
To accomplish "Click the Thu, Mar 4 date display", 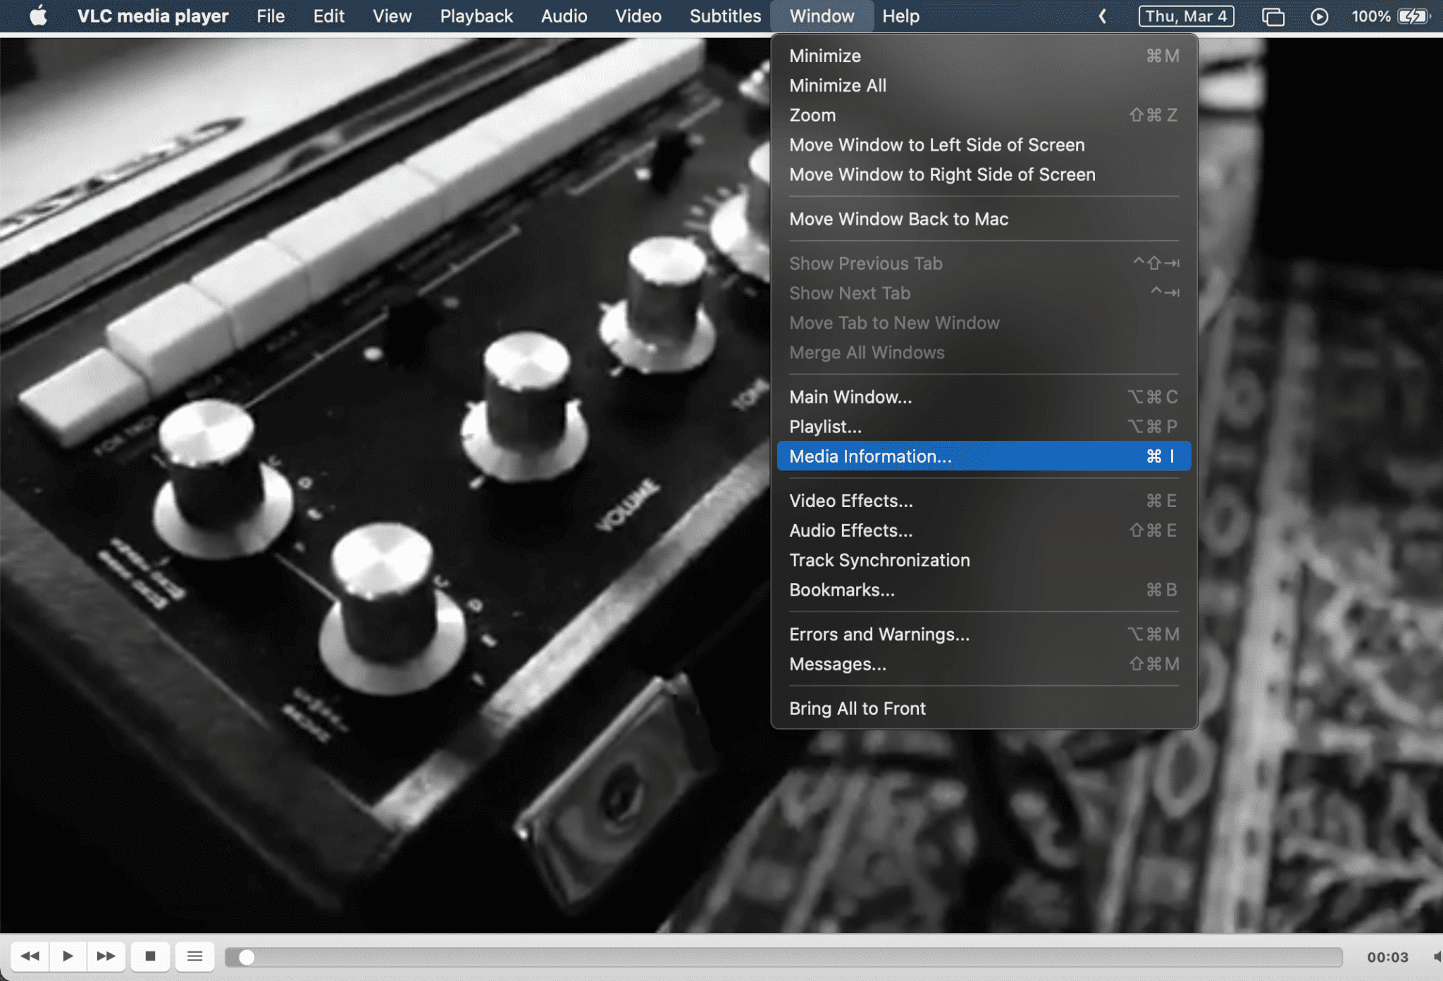I will 1186,15.
